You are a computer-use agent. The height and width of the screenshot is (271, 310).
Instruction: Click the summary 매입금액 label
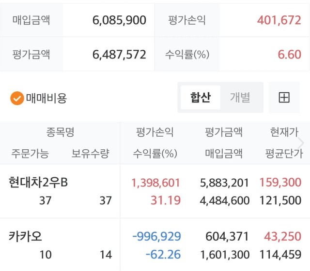click(x=31, y=20)
